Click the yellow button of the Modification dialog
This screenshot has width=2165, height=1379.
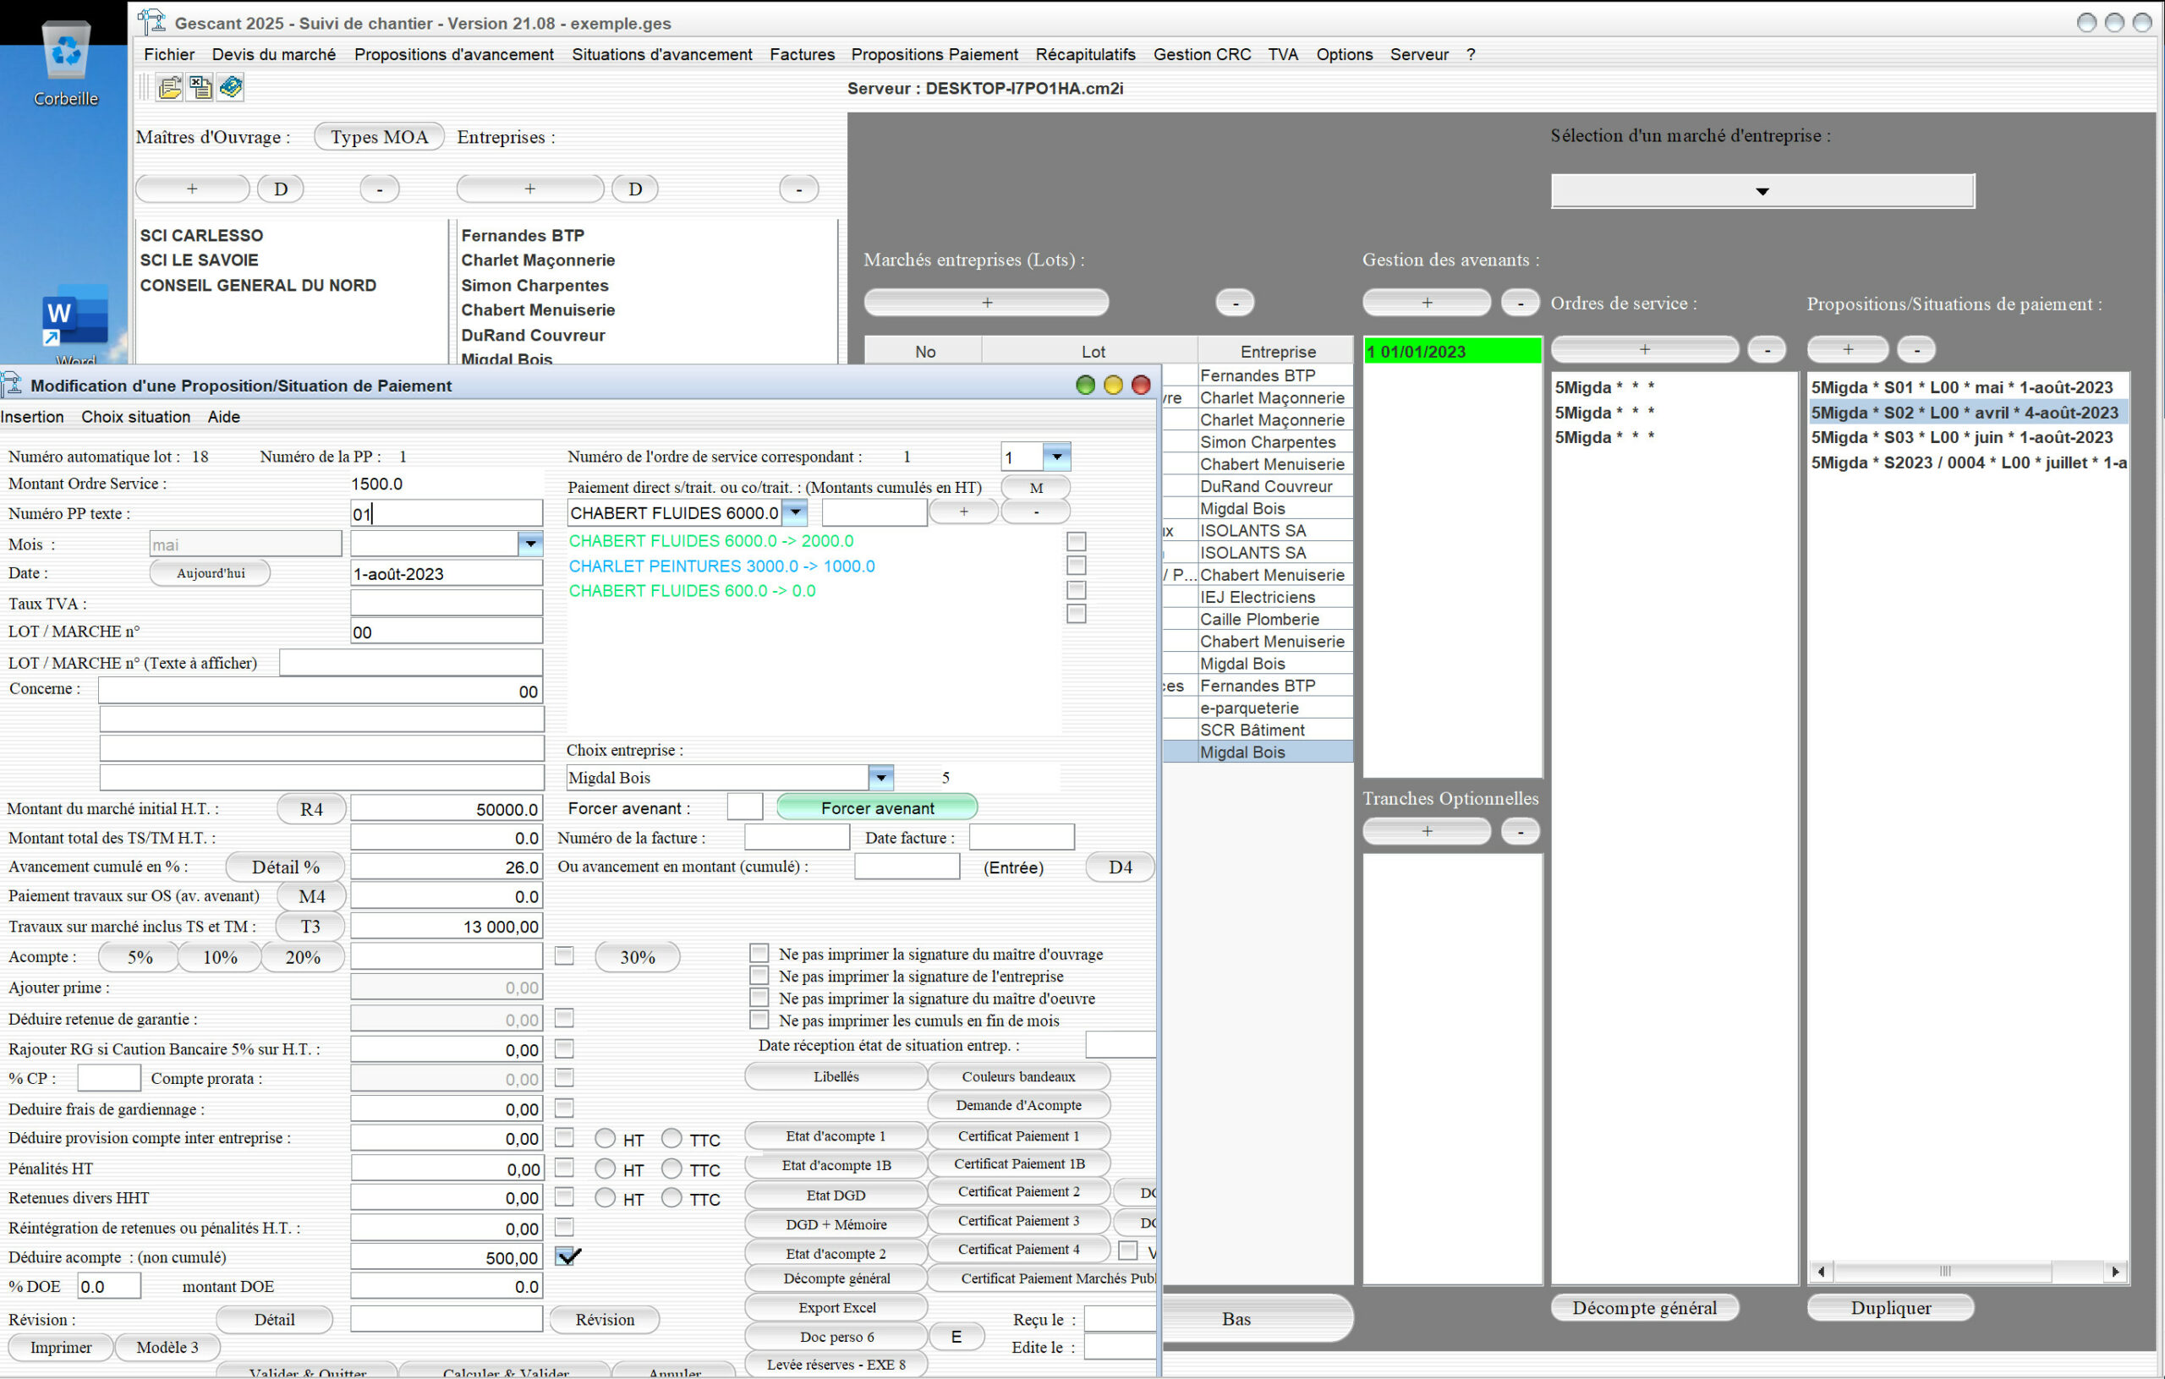click(x=1113, y=385)
